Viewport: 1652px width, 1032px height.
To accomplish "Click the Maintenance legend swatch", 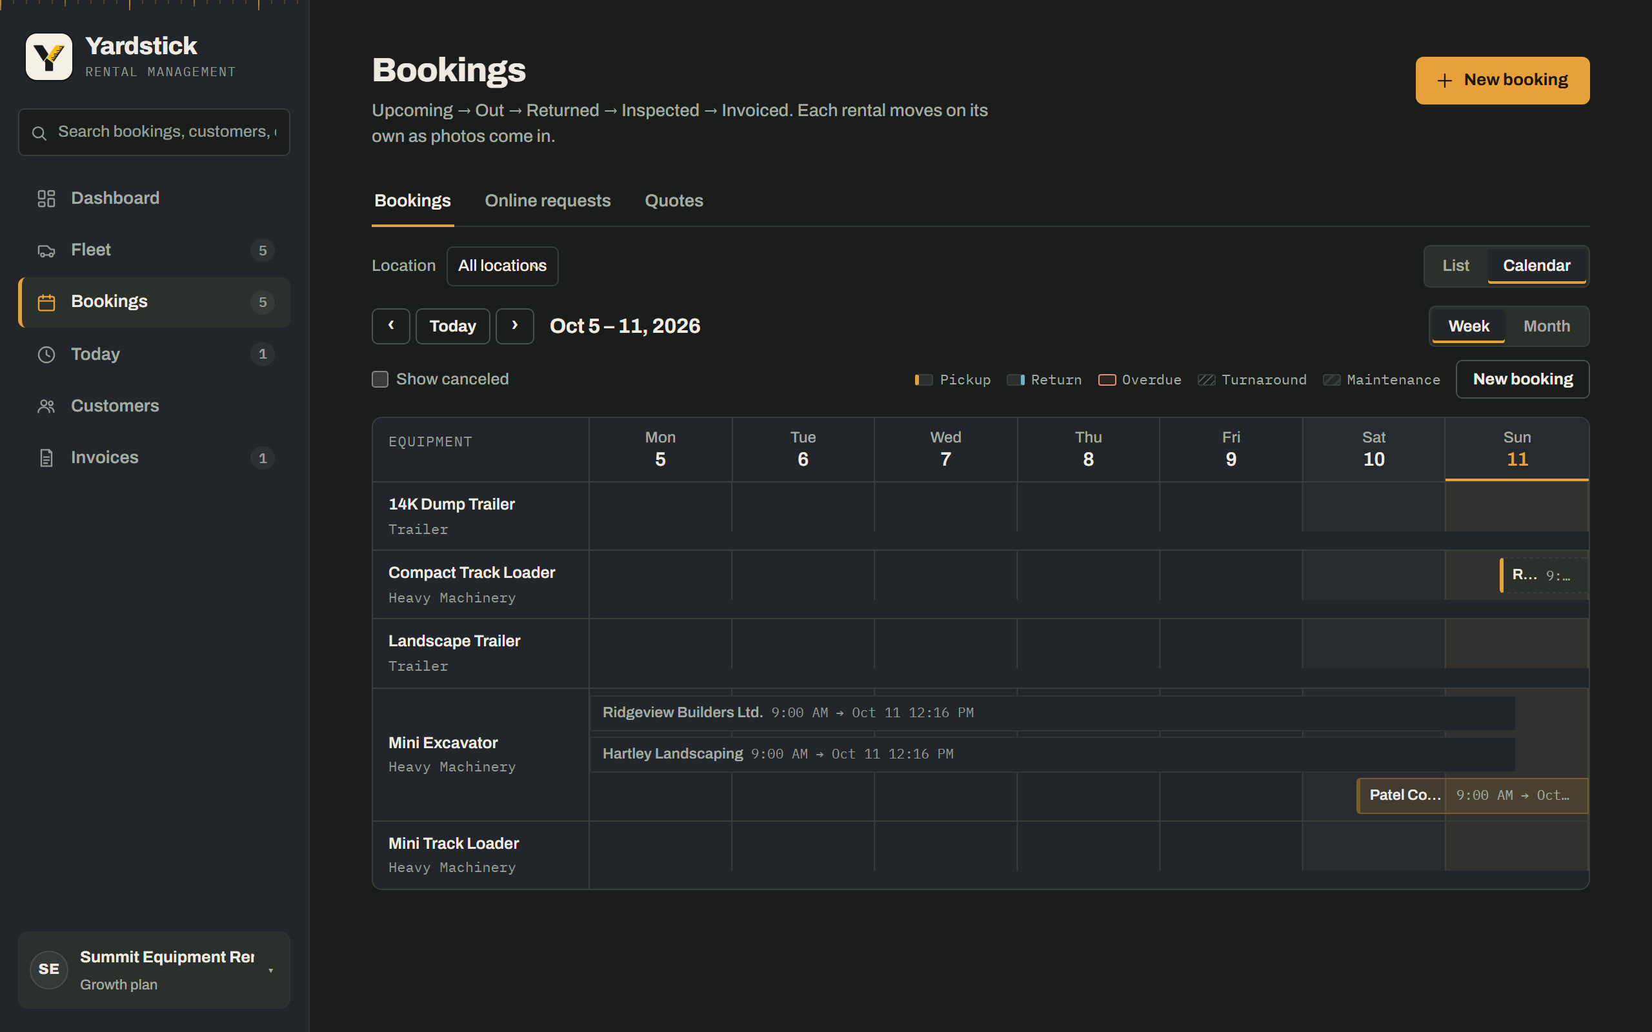I will [x=1331, y=380].
